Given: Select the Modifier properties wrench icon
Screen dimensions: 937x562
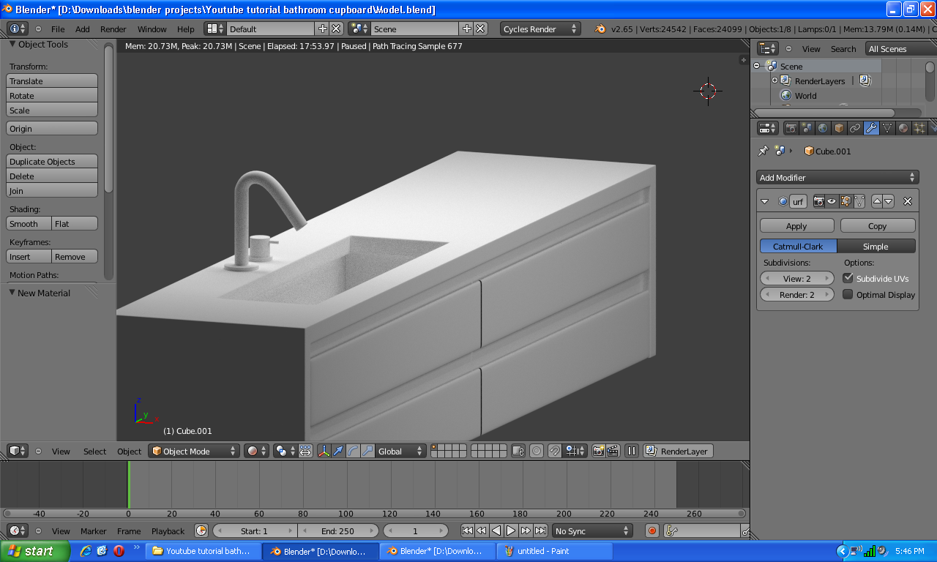Looking at the screenshot, I should pyautogui.click(x=871, y=127).
